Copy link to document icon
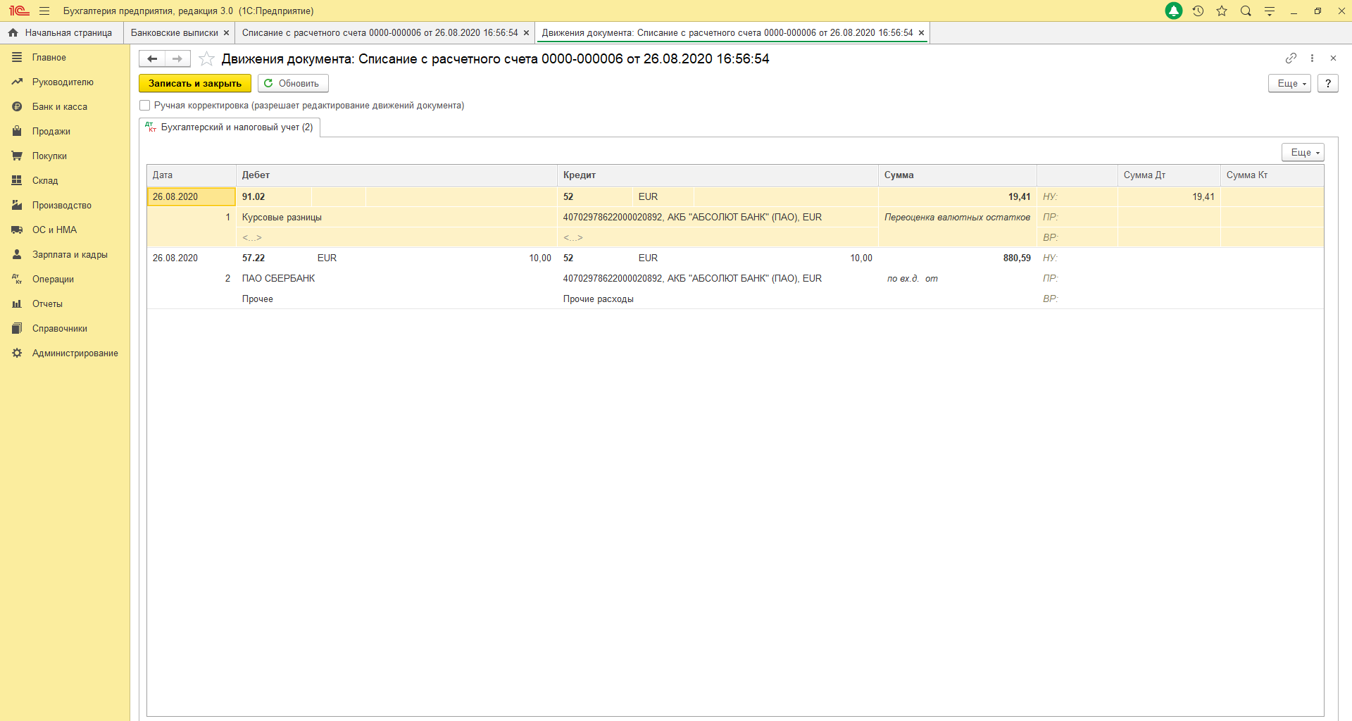 point(1291,58)
